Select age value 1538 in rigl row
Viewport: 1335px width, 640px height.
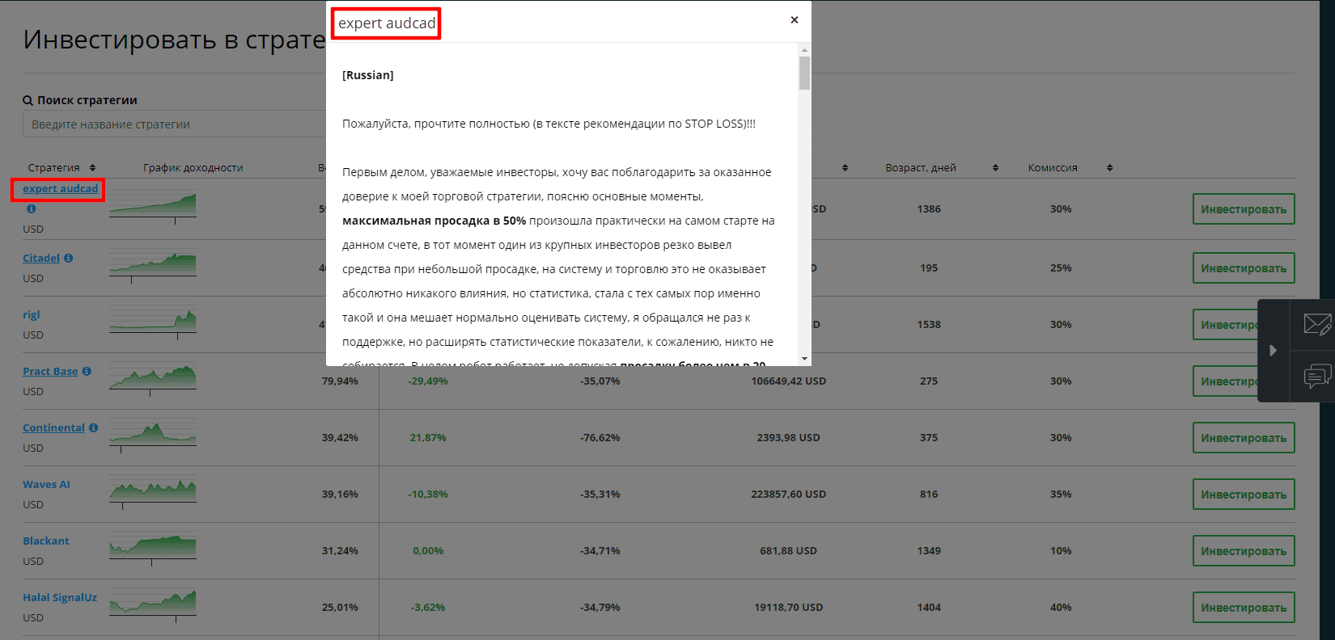(929, 324)
